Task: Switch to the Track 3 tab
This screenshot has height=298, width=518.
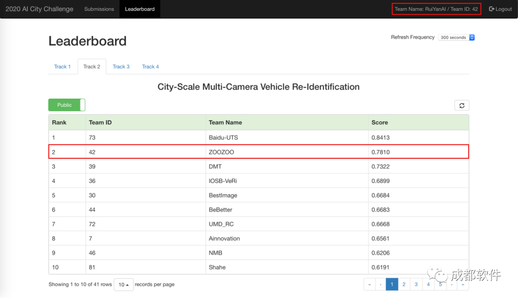Action: point(121,67)
